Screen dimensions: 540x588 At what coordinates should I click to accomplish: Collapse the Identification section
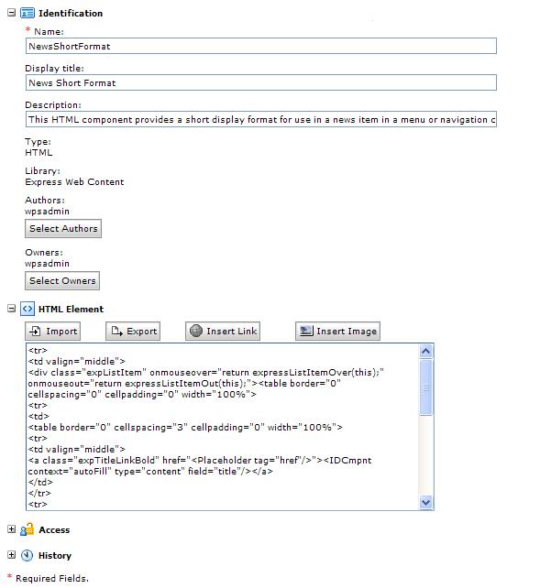12,13
